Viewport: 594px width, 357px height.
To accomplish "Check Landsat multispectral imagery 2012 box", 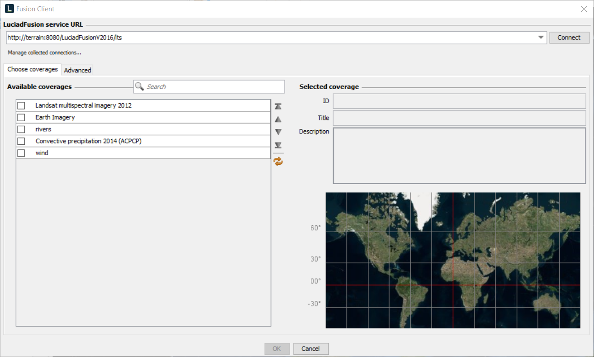I will click(21, 105).
